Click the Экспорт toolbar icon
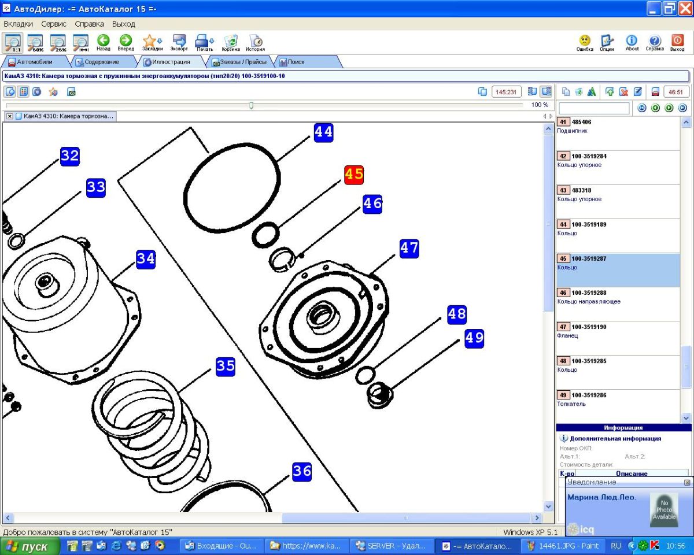The image size is (694, 555). tap(179, 42)
